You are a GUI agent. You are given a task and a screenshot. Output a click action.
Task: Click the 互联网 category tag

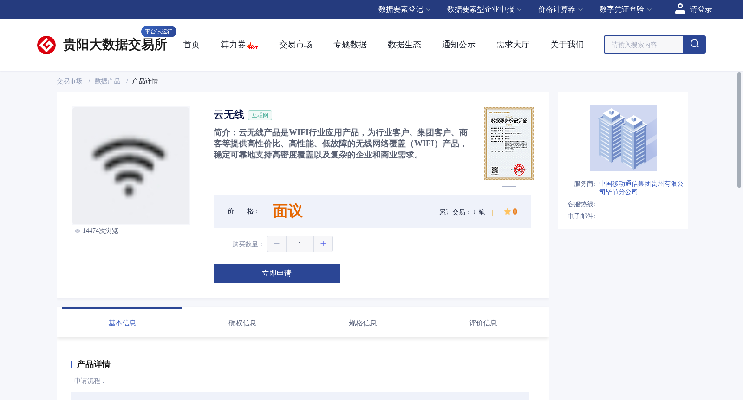click(260, 115)
